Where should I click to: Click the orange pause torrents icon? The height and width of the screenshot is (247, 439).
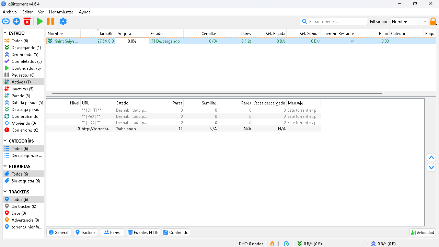click(50, 21)
